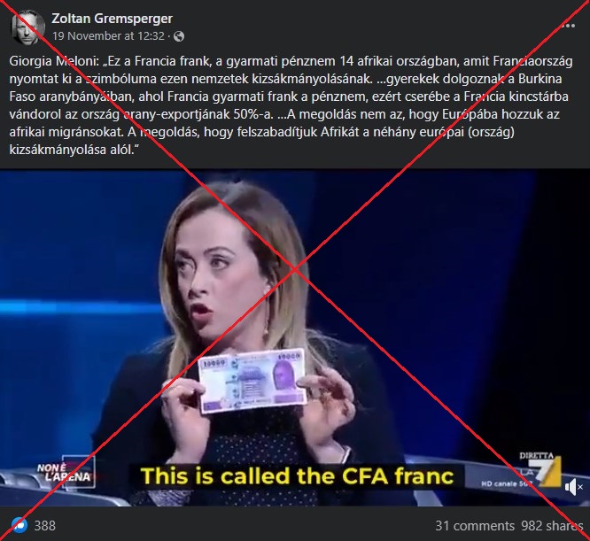The height and width of the screenshot is (541, 590).
Task: Click the globe public audience icon
Action: [x=179, y=36]
